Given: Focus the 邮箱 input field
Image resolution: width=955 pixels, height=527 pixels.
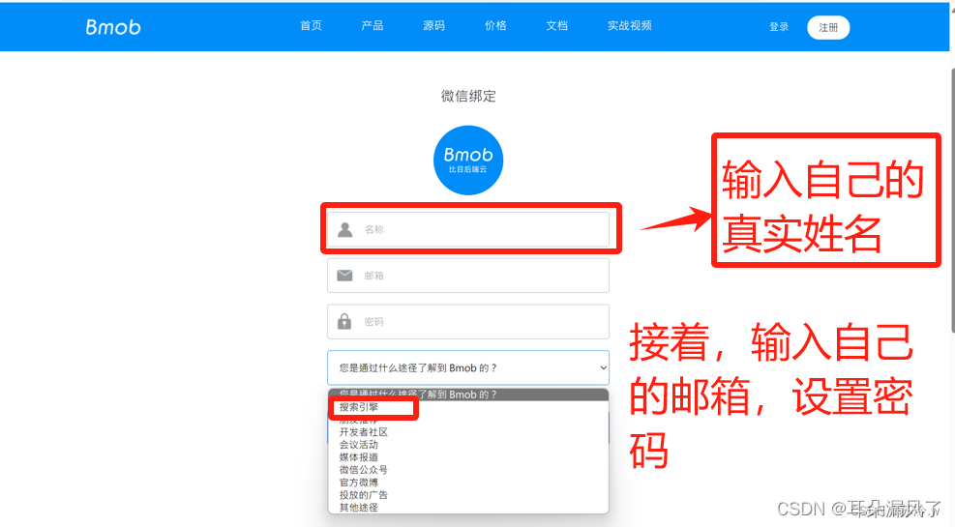Looking at the screenshot, I should click(467, 276).
